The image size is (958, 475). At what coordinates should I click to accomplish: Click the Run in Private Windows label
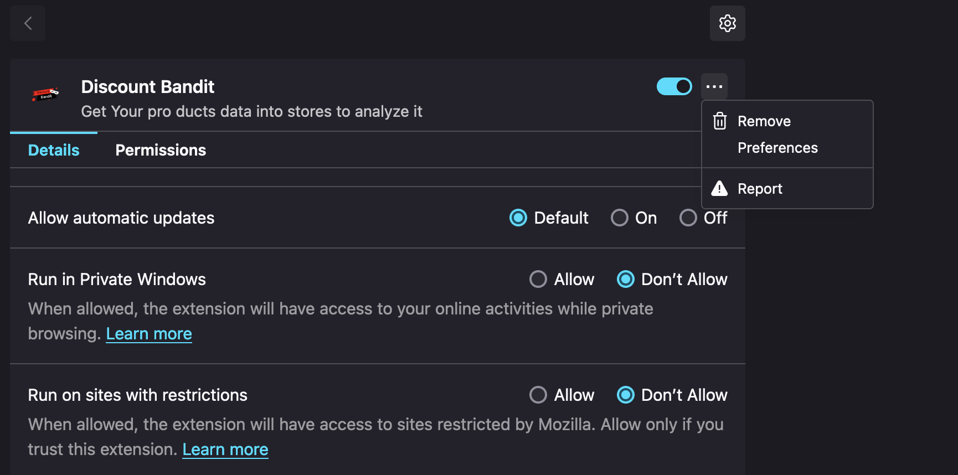coord(117,280)
